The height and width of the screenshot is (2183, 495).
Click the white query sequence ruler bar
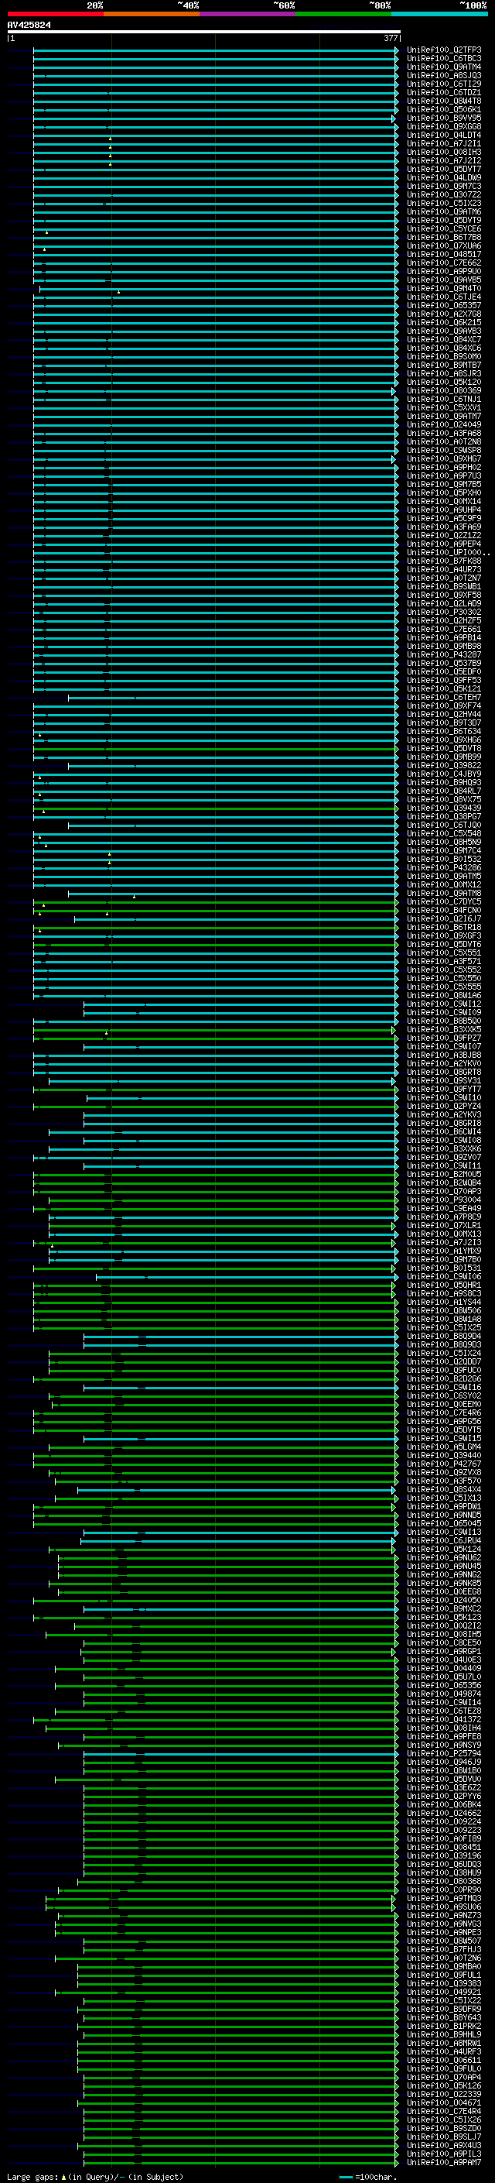click(x=203, y=31)
